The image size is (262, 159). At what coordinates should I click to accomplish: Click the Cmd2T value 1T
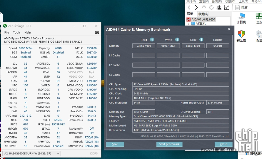(58, 57)
